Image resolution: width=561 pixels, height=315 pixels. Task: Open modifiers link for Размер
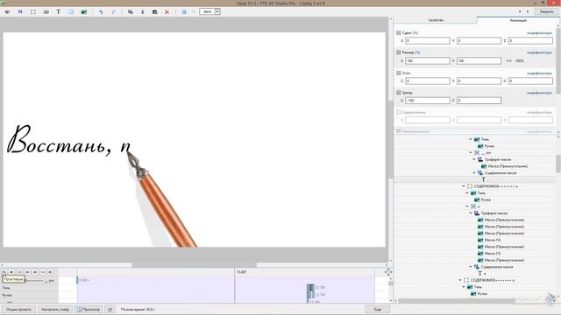(x=539, y=52)
